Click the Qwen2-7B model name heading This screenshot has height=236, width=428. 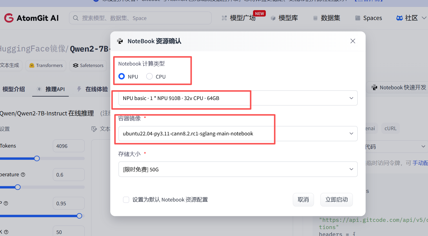point(90,49)
